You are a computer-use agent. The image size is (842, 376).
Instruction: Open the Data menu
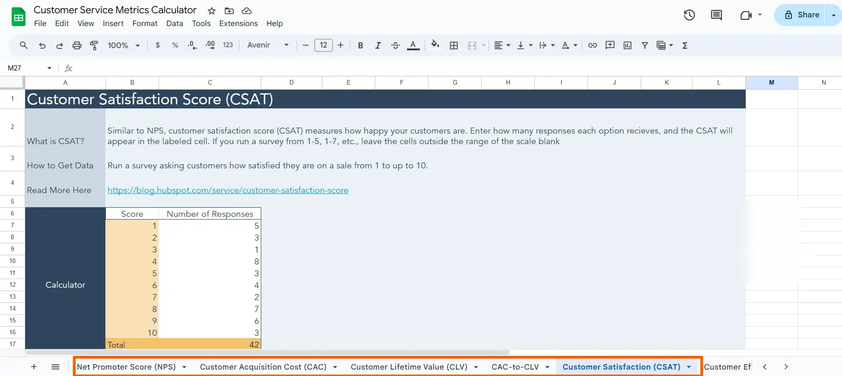175,23
